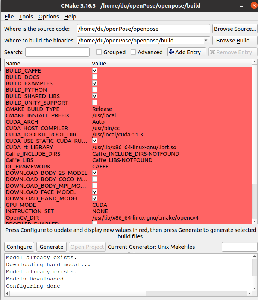Click the plus icon on Add Entry
The width and height of the screenshot is (258, 300).
[x=171, y=52]
